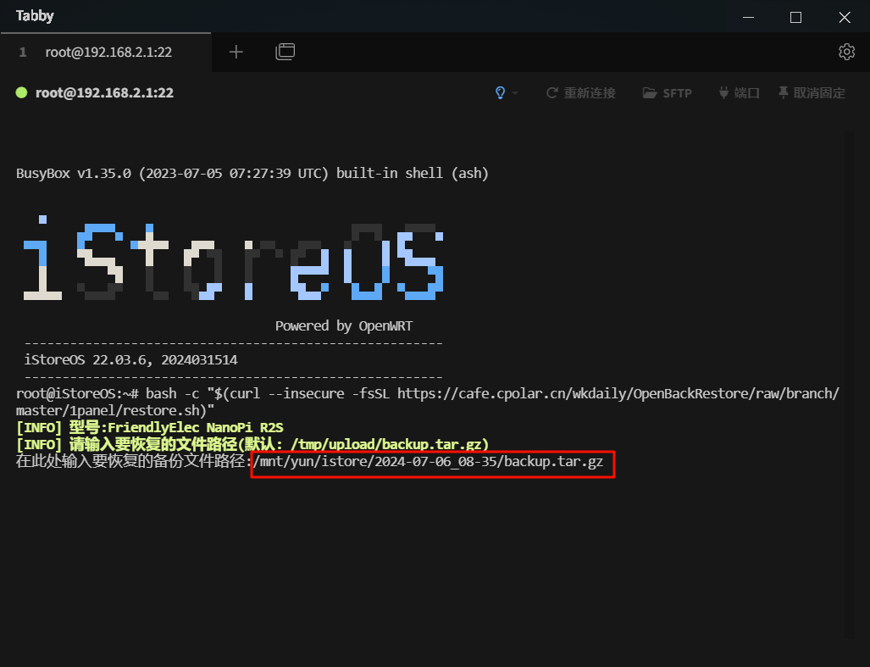
Task: Open the profiles and connections window icon
Action: tap(285, 52)
